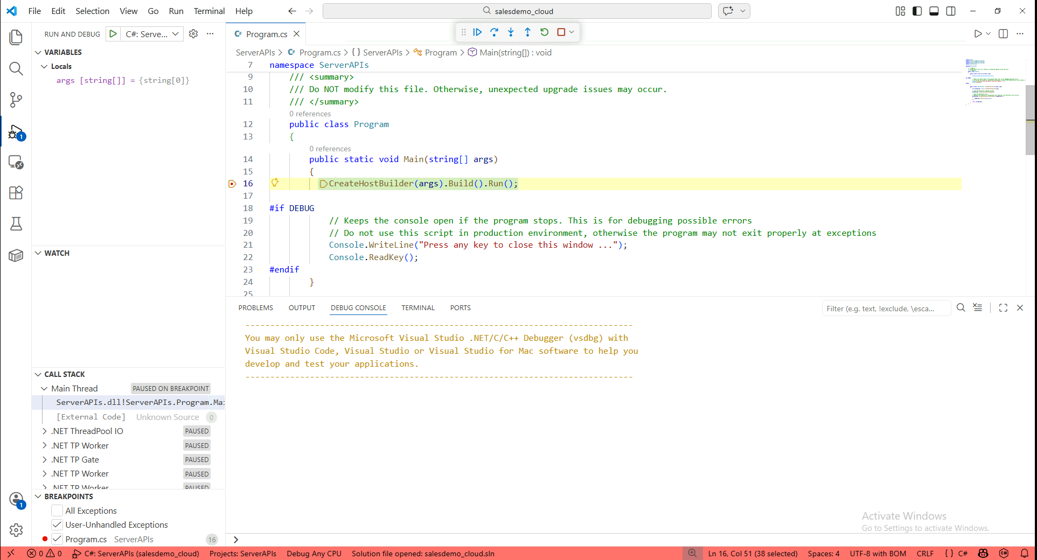Disable the Program.cs line 16 breakpoint
Image resolution: width=1037 pixels, height=560 pixels.
click(x=57, y=539)
